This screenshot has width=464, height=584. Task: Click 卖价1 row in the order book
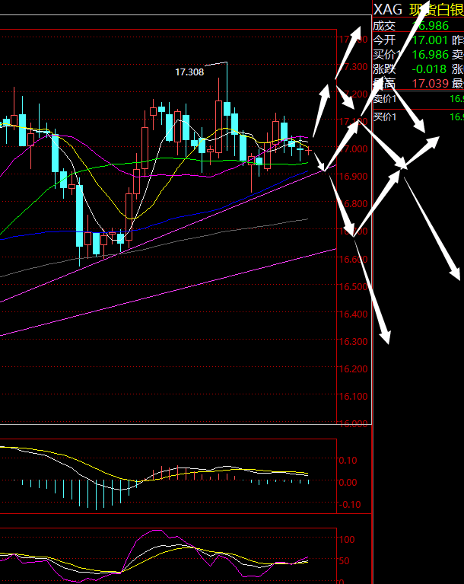pyautogui.click(x=418, y=99)
